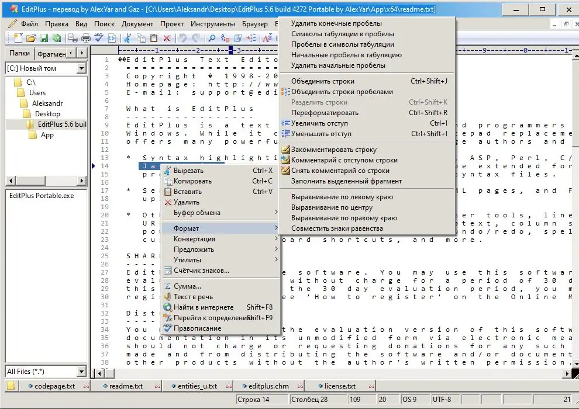Click the Print printer icon in the toolbar
Image resolution: width=579 pixels, height=409 pixels.
[x=85, y=37]
